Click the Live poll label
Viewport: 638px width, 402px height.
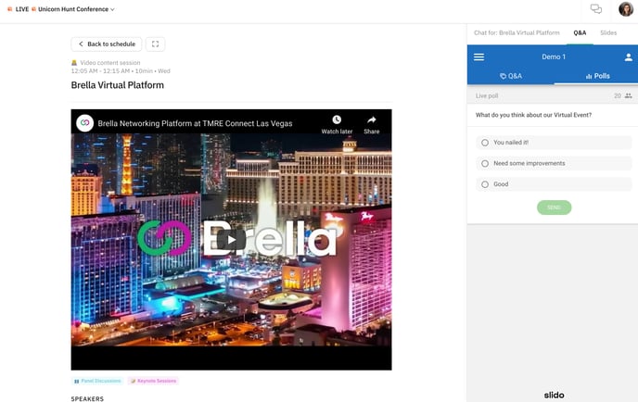pyautogui.click(x=487, y=96)
